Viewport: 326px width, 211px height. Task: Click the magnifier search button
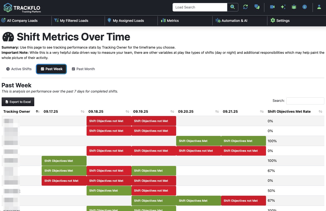coord(232,7)
